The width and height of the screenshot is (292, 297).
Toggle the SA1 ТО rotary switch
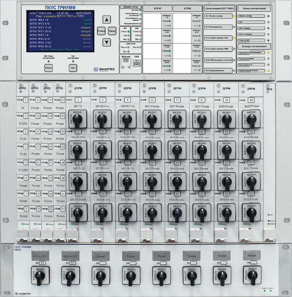pyautogui.click(x=78, y=120)
